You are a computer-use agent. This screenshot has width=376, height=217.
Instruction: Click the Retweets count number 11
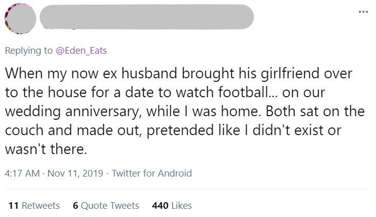click(14, 205)
